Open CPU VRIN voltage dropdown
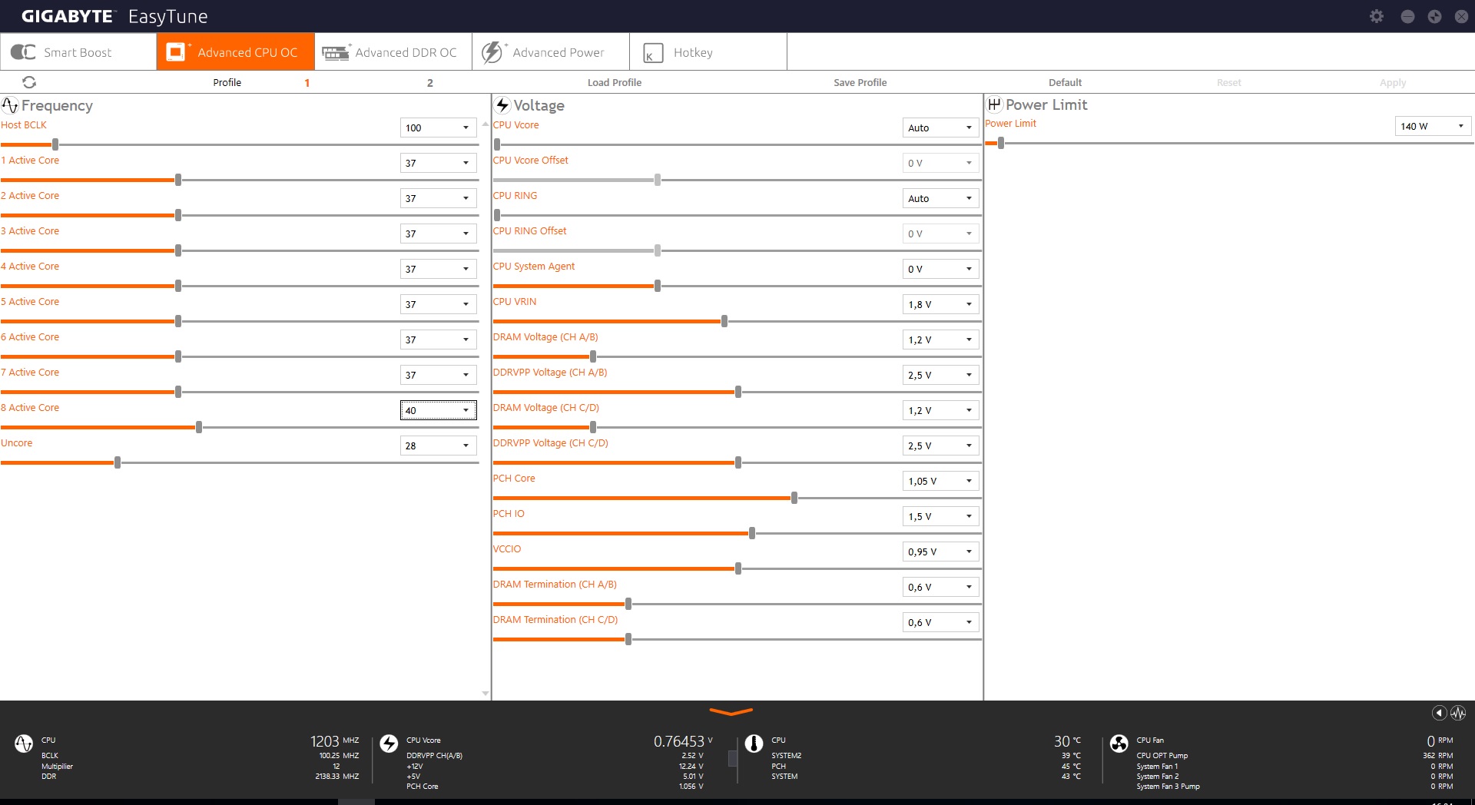Screen dimensions: 1475x805 [x=941, y=304]
